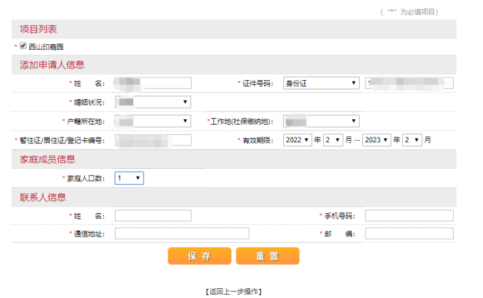Click the applicant 姓名 input field
Viewport: 483px width, 298px height.
click(153, 83)
